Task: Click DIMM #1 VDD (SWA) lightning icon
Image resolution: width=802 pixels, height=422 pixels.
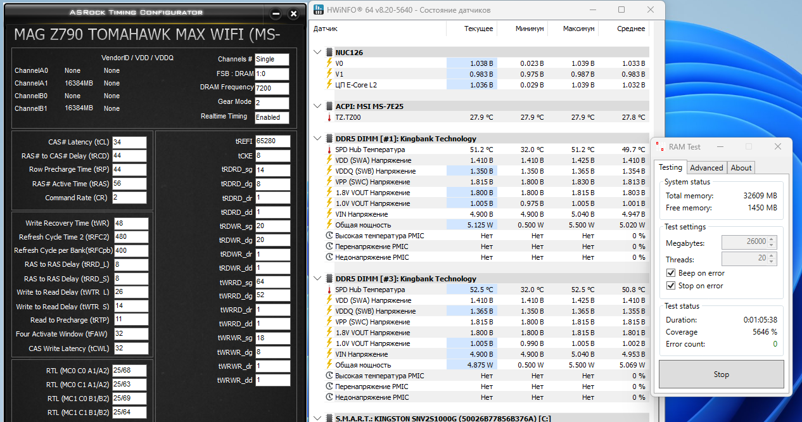Action: 329,160
